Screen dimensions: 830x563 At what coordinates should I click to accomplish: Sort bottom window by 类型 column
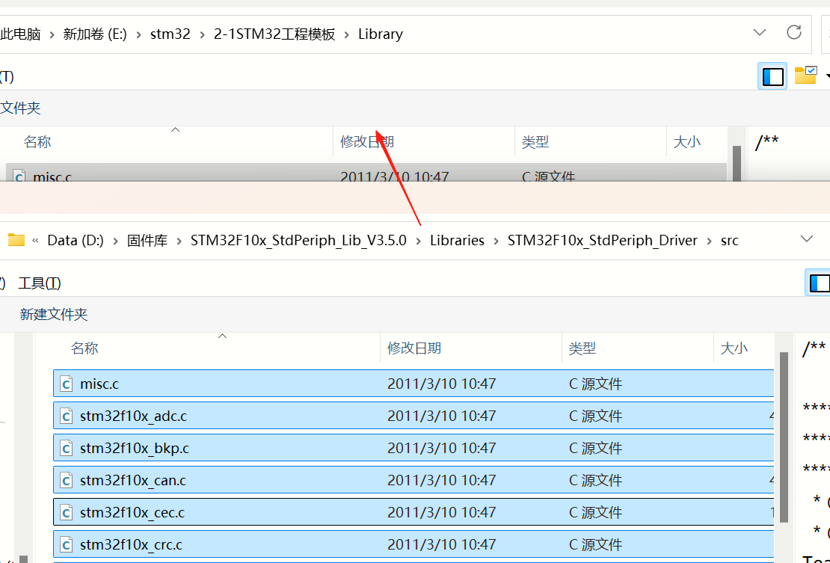(x=582, y=348)
